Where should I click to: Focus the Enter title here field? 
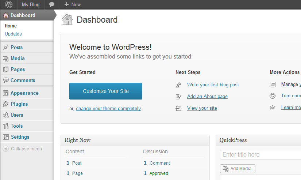(x=261, y=155)
